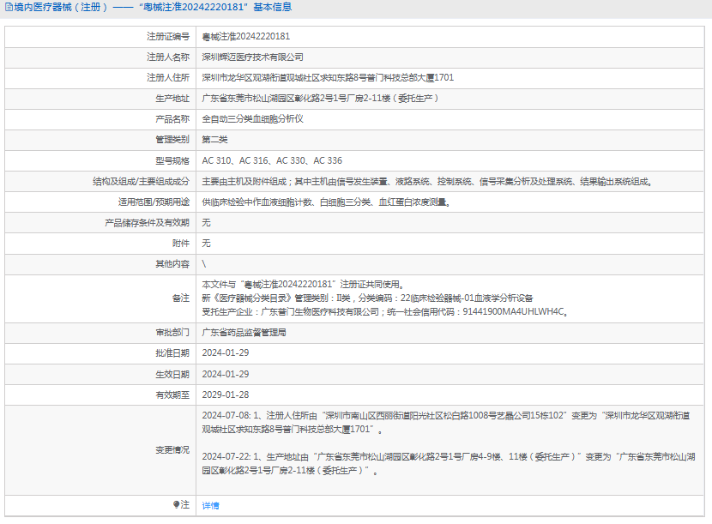Click the 注册人名称 label
712x524 pixels.
tap(168, 57)
